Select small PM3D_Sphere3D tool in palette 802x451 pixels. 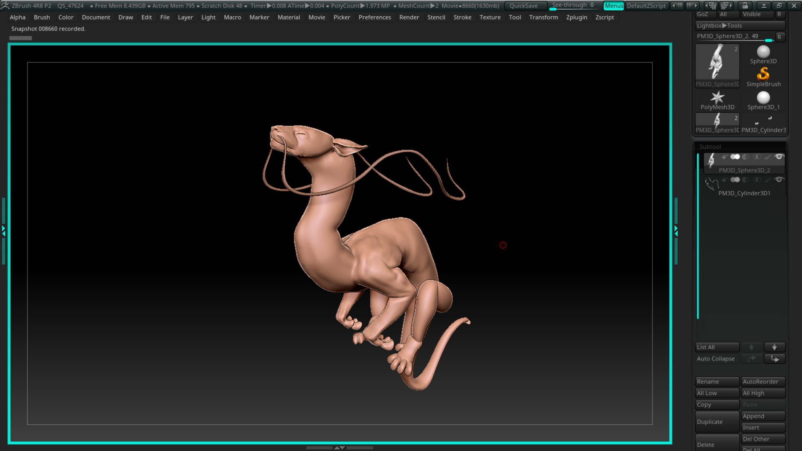point(717,123)
